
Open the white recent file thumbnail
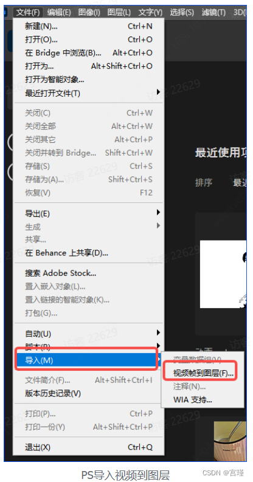point(223,274)
